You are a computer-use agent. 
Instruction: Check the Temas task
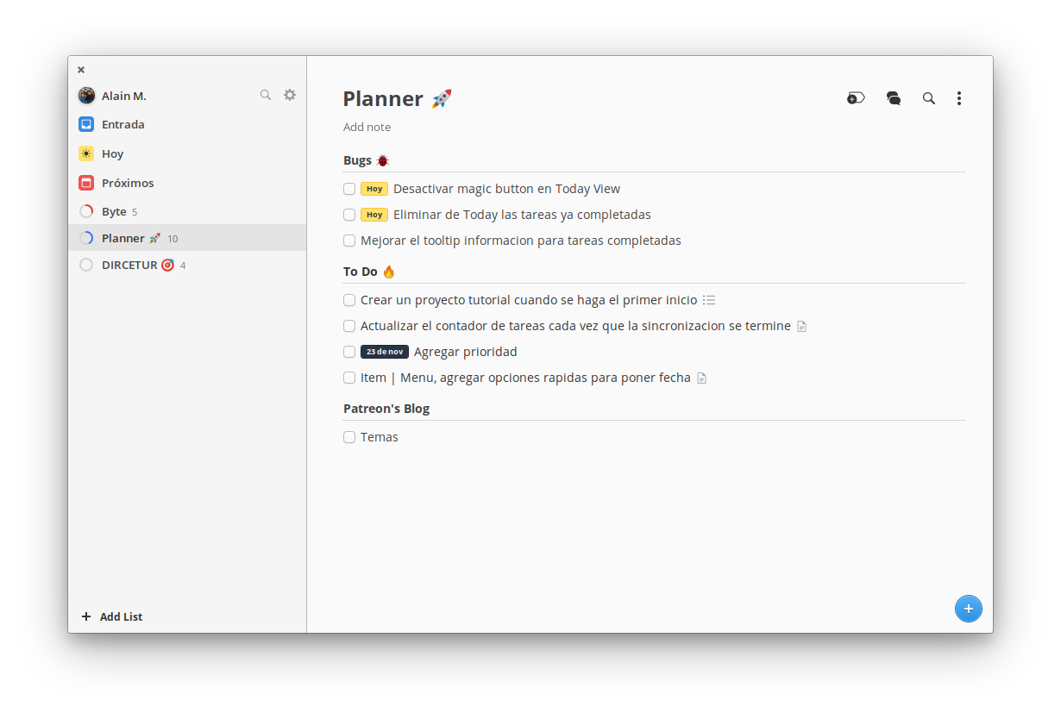click(x=349, y=437)
